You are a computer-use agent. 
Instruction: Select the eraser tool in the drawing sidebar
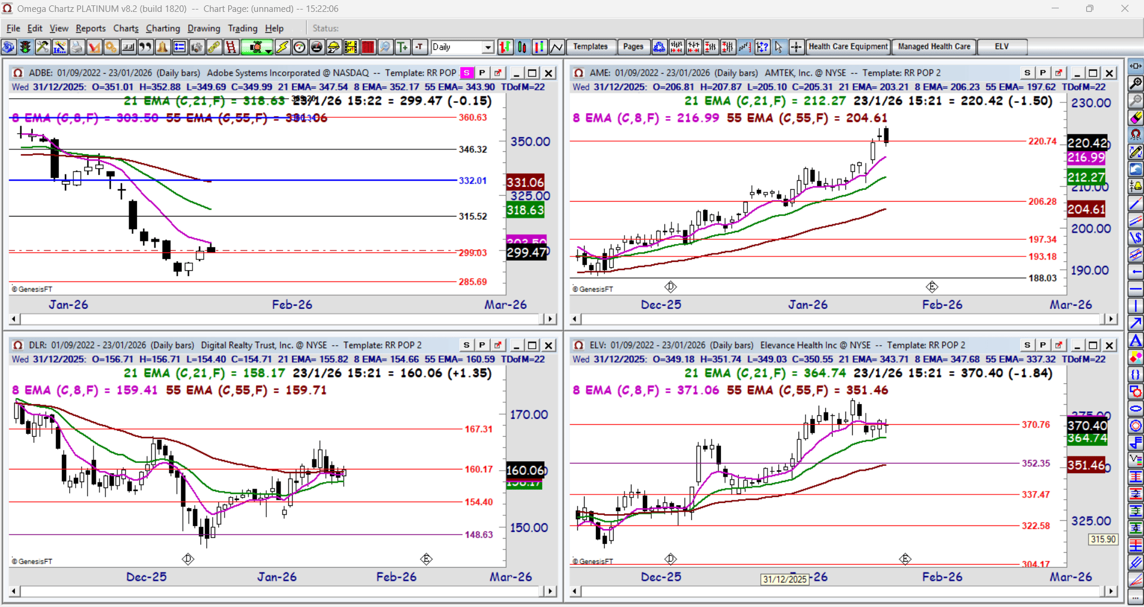1136,118
